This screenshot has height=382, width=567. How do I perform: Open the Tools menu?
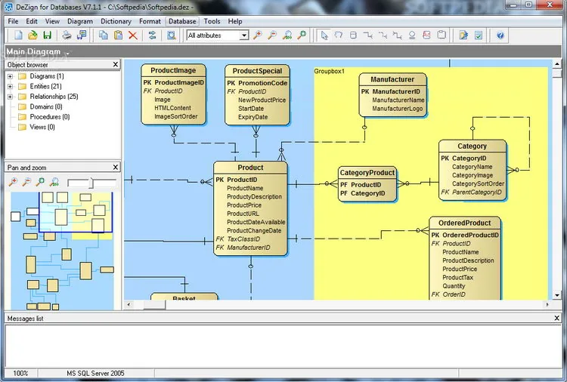pyautogui.click(x=212, y=21)
